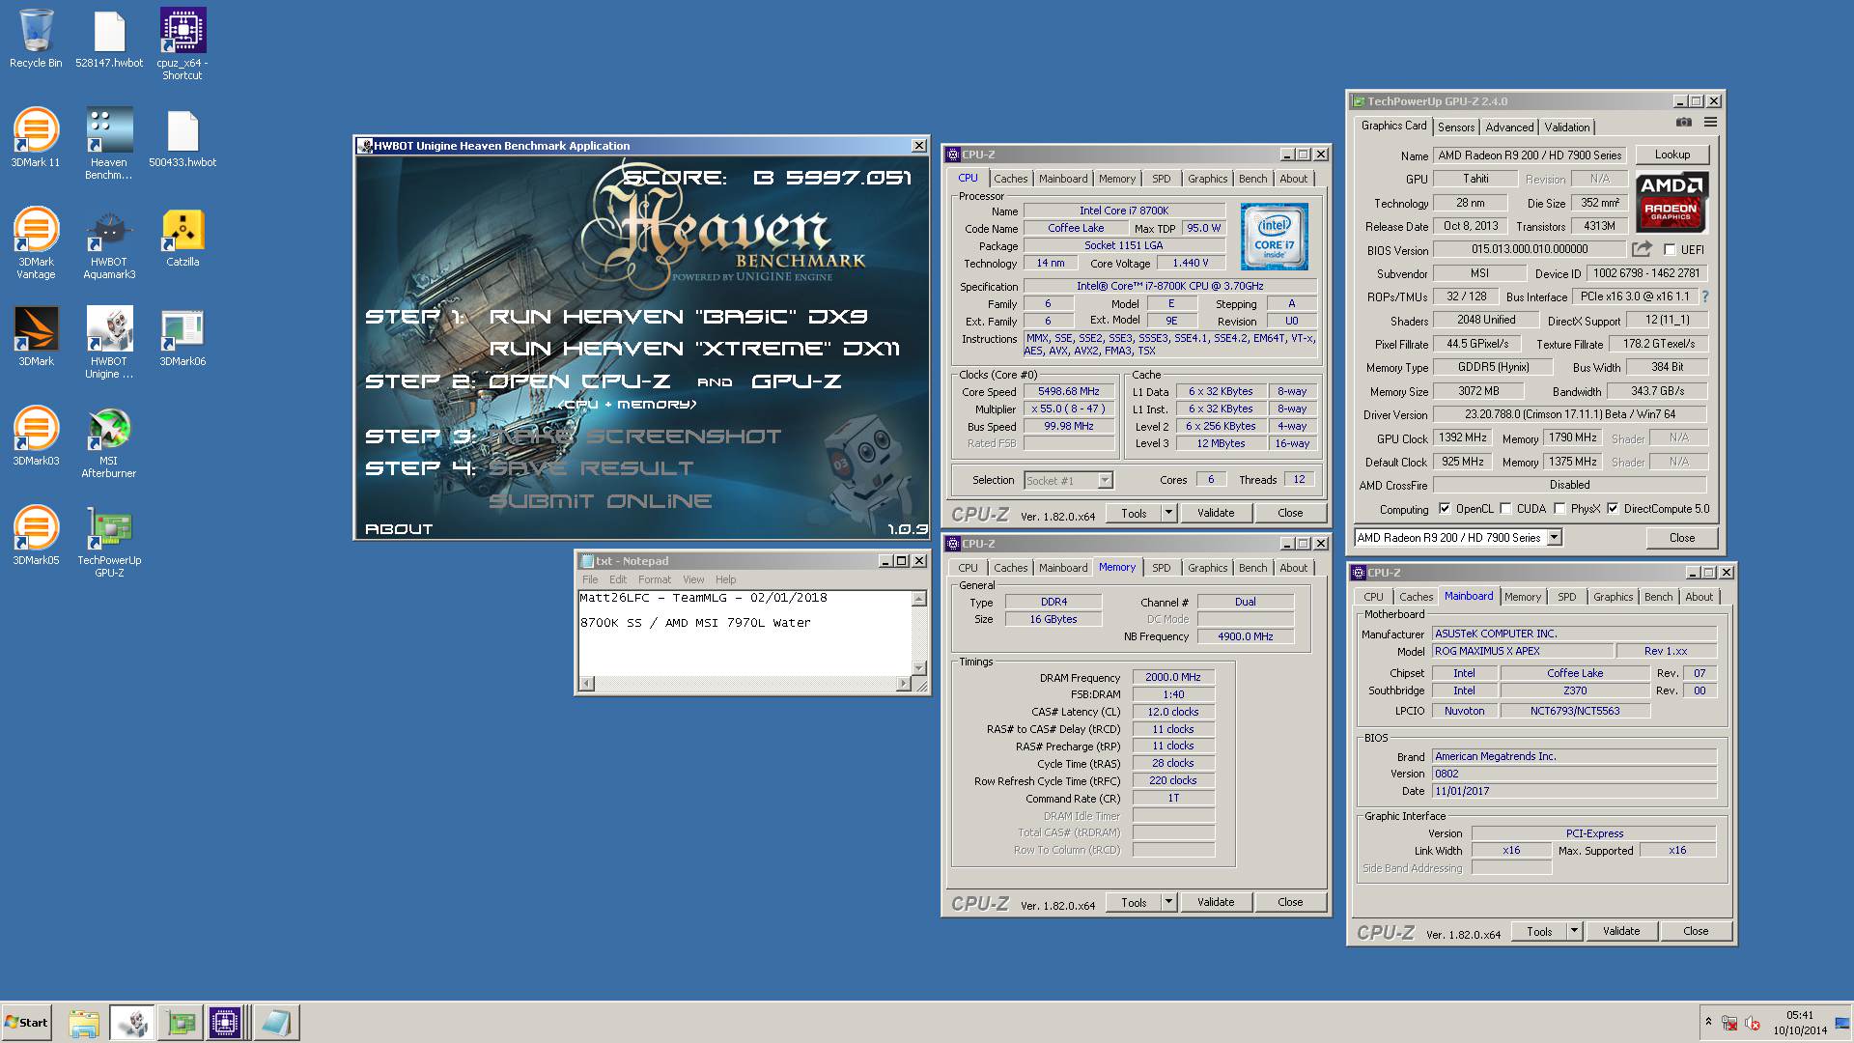1854x1043 pixels.
Task: Open GPU selection dropdown in GPU-Z
Action: click(1554, 538)
